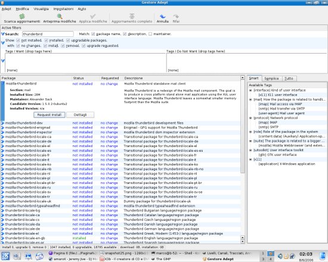Open the Pagina 6 browser taskbar entry
The width and height of the screenshot is (328, 262).
[72, 253]
